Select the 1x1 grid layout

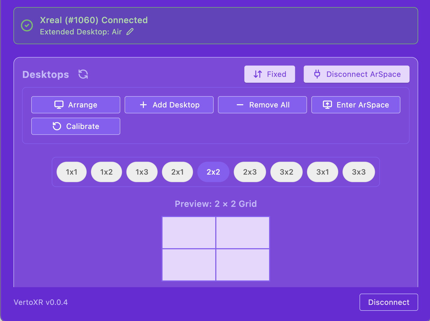[72, 172]
